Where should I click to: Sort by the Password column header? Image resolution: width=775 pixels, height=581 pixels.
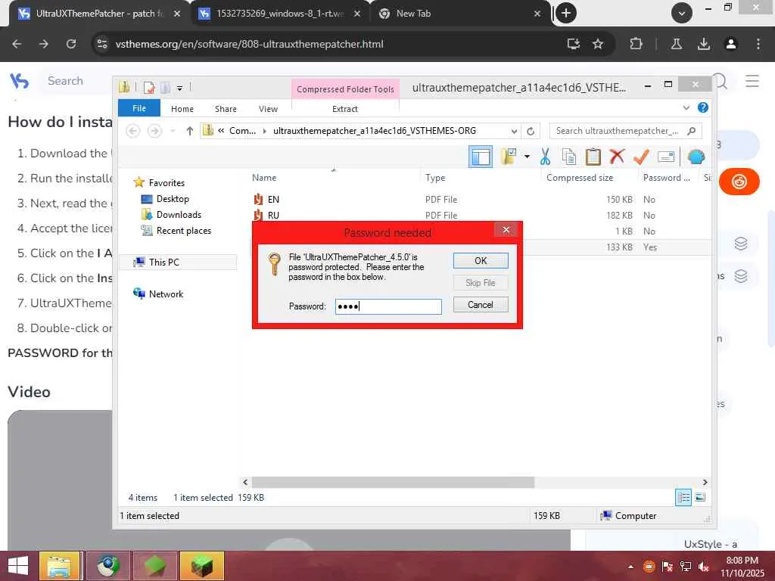click(x=666, y=177)
